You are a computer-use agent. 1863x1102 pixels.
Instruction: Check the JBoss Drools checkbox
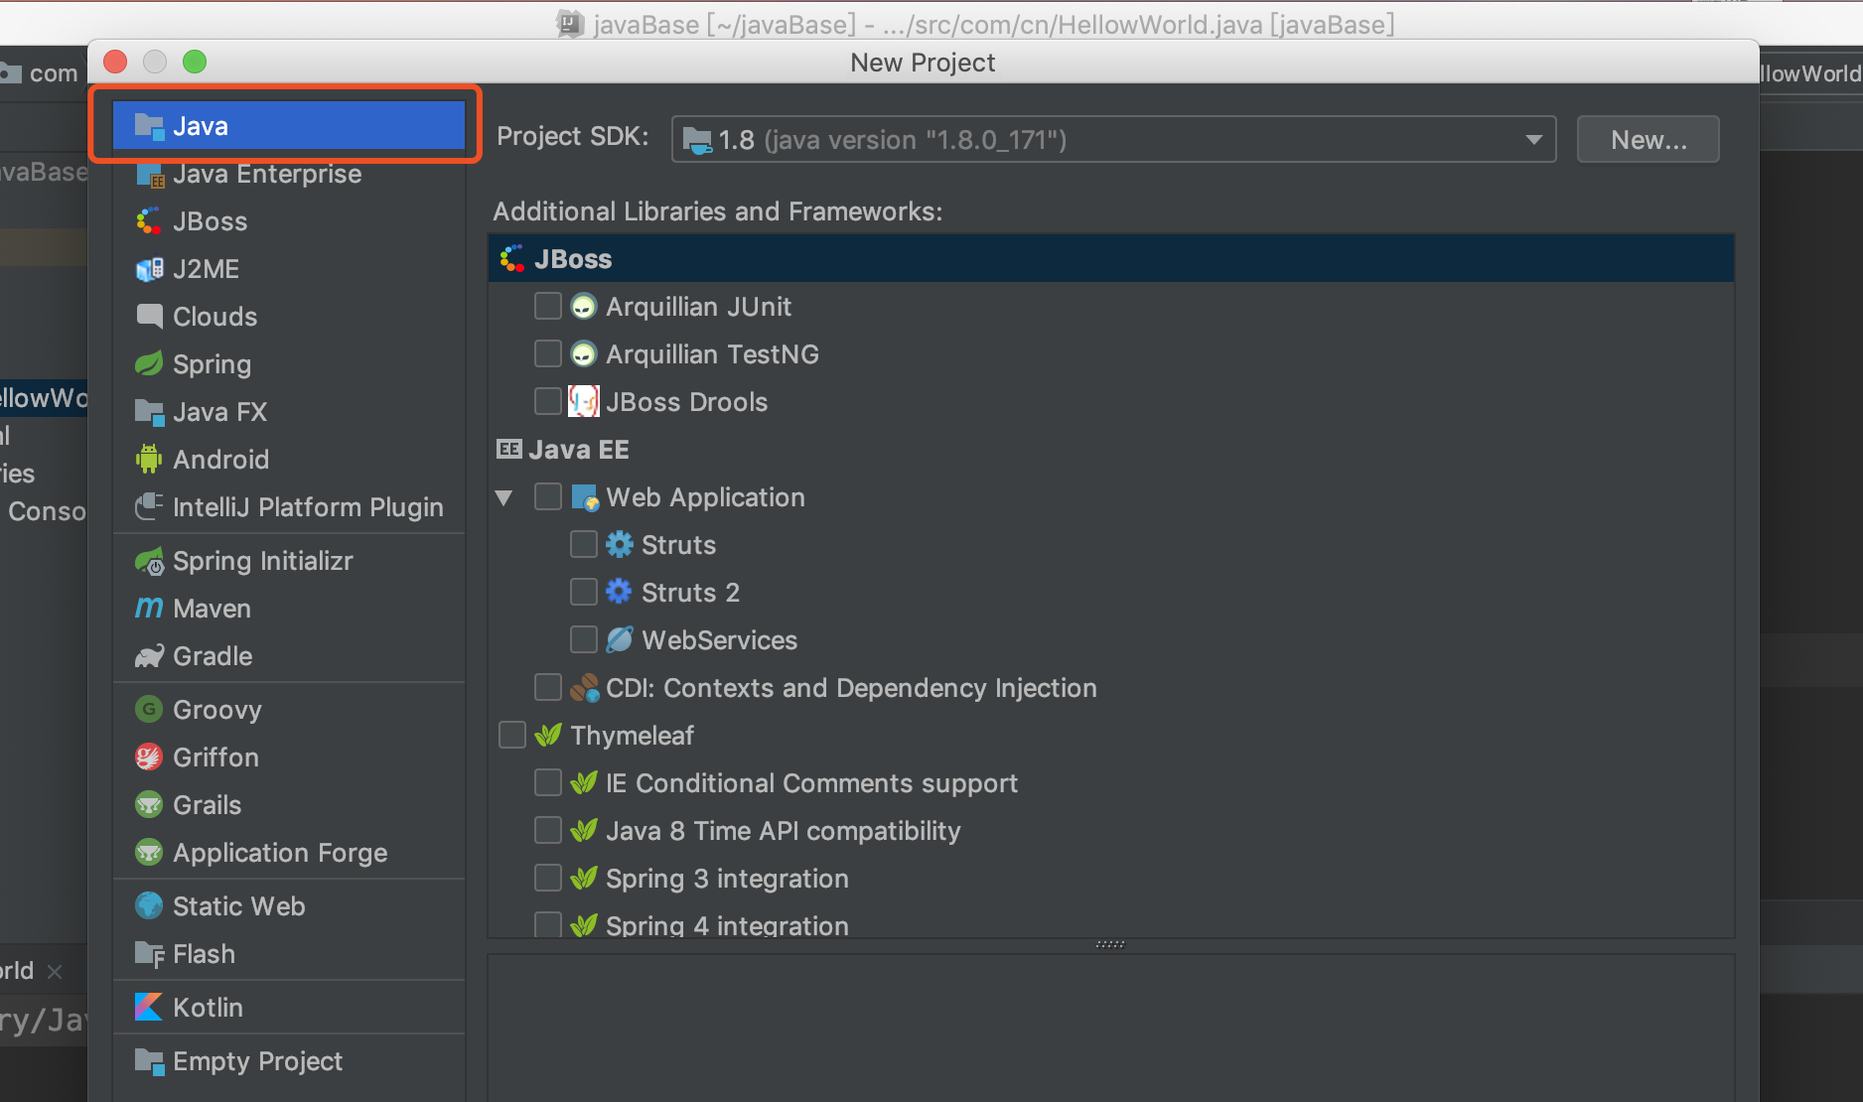pos(548,402)
